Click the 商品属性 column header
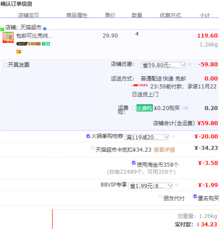This screenshot has width=220, height=229. pos(77,15)
